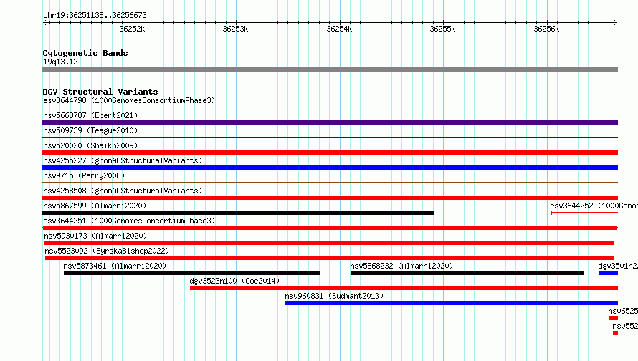Image resolution: width=638 pixels, height=361 pixels.
Task: Select the nsv960831 blue variant bar
Action: [452, 303]
